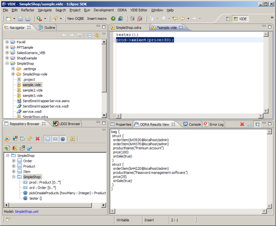Open the Properties tab

click(x=121, y=124)
